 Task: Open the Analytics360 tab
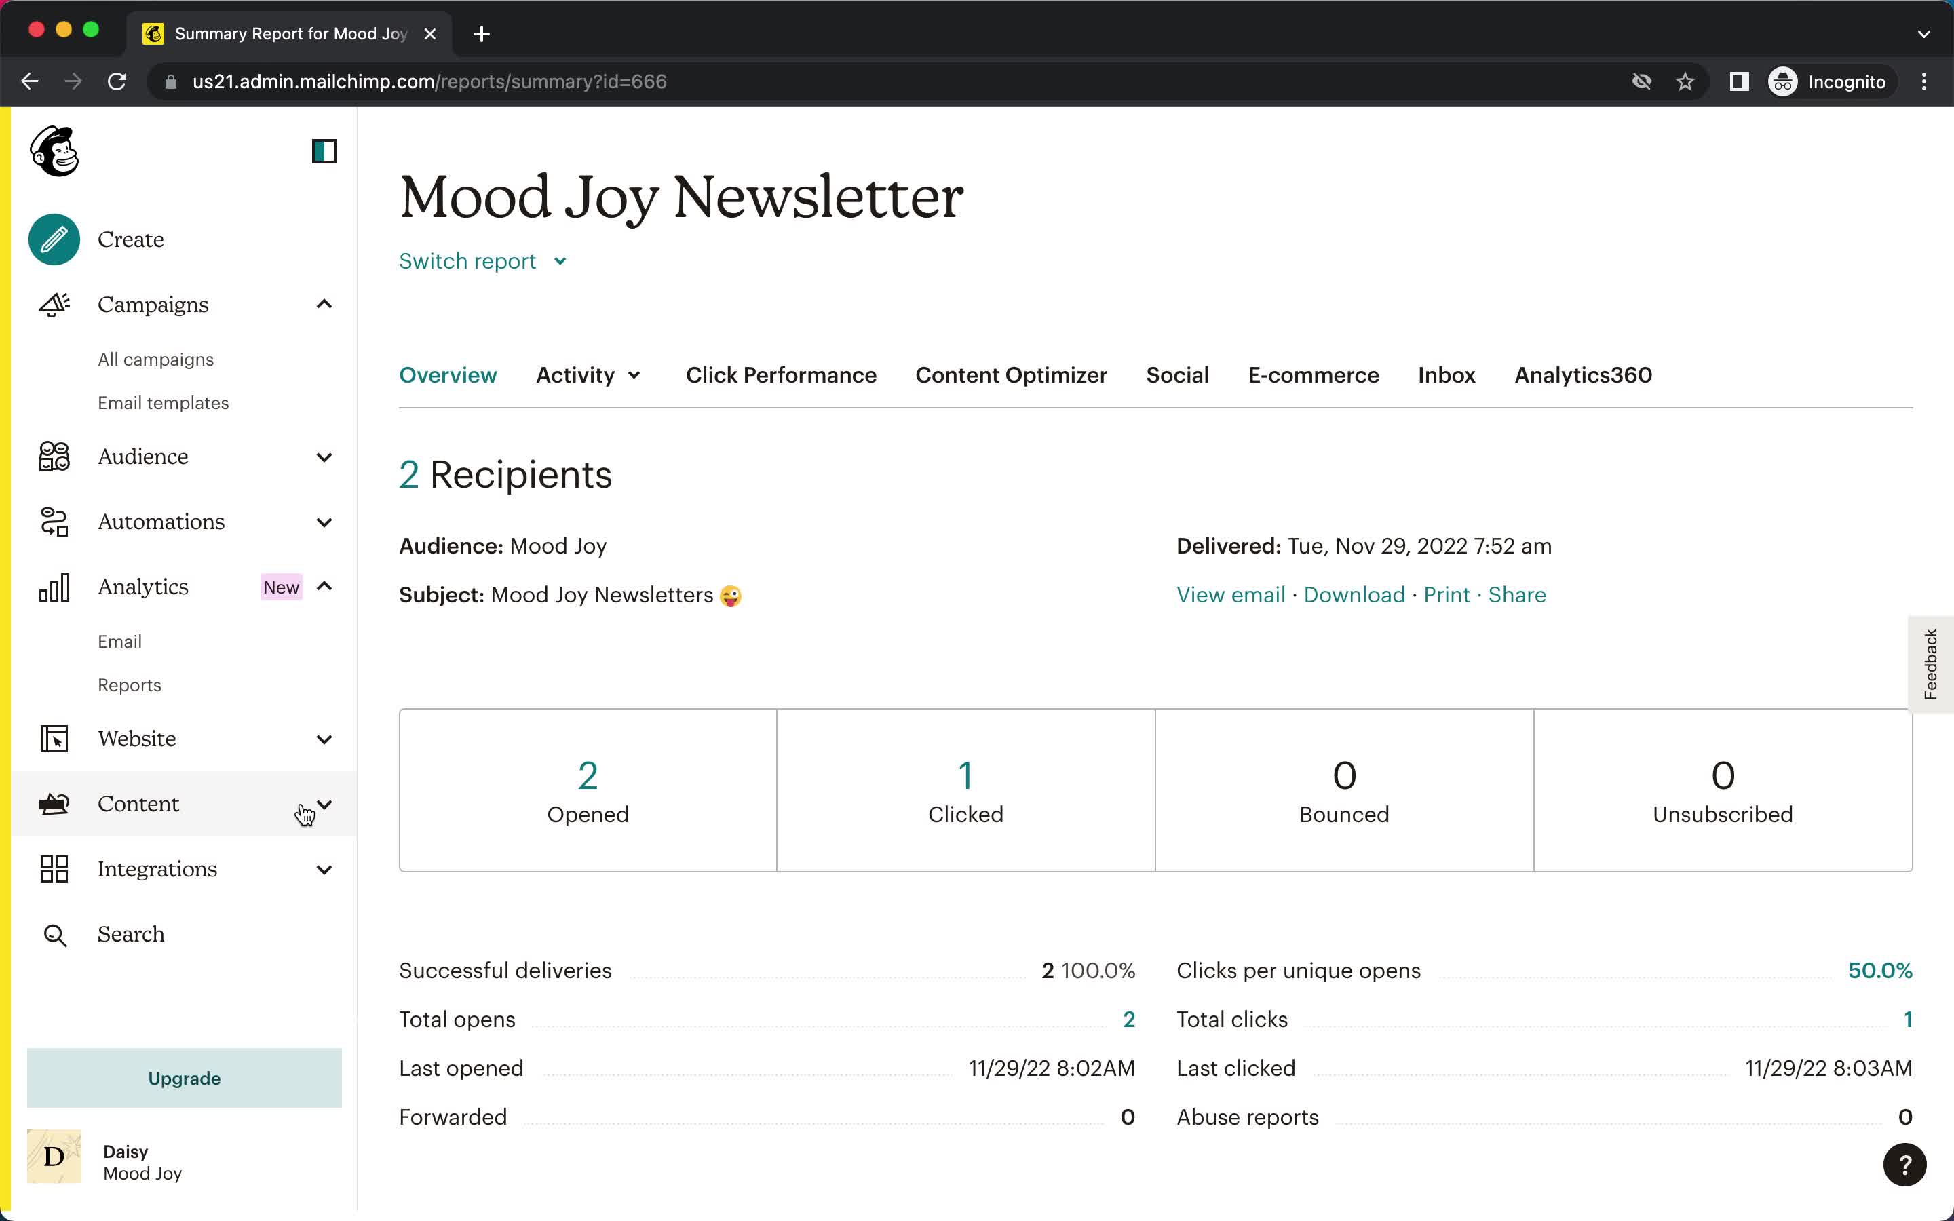(x=1583, y=374)
